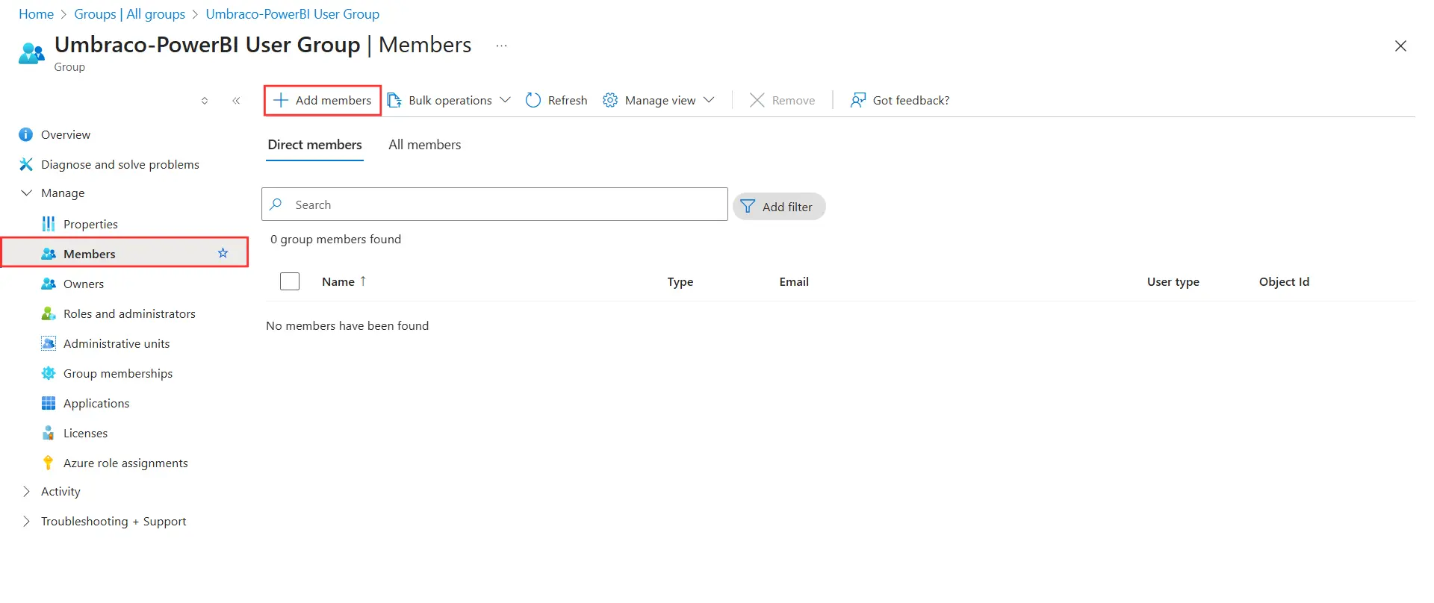
Task: Collapse the sidebar with double chevron
Action: [236, 101]
